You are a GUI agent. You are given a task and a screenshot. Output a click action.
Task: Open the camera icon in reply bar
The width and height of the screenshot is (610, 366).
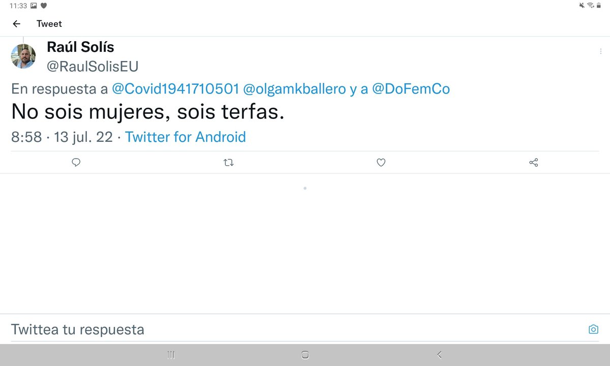593,329
